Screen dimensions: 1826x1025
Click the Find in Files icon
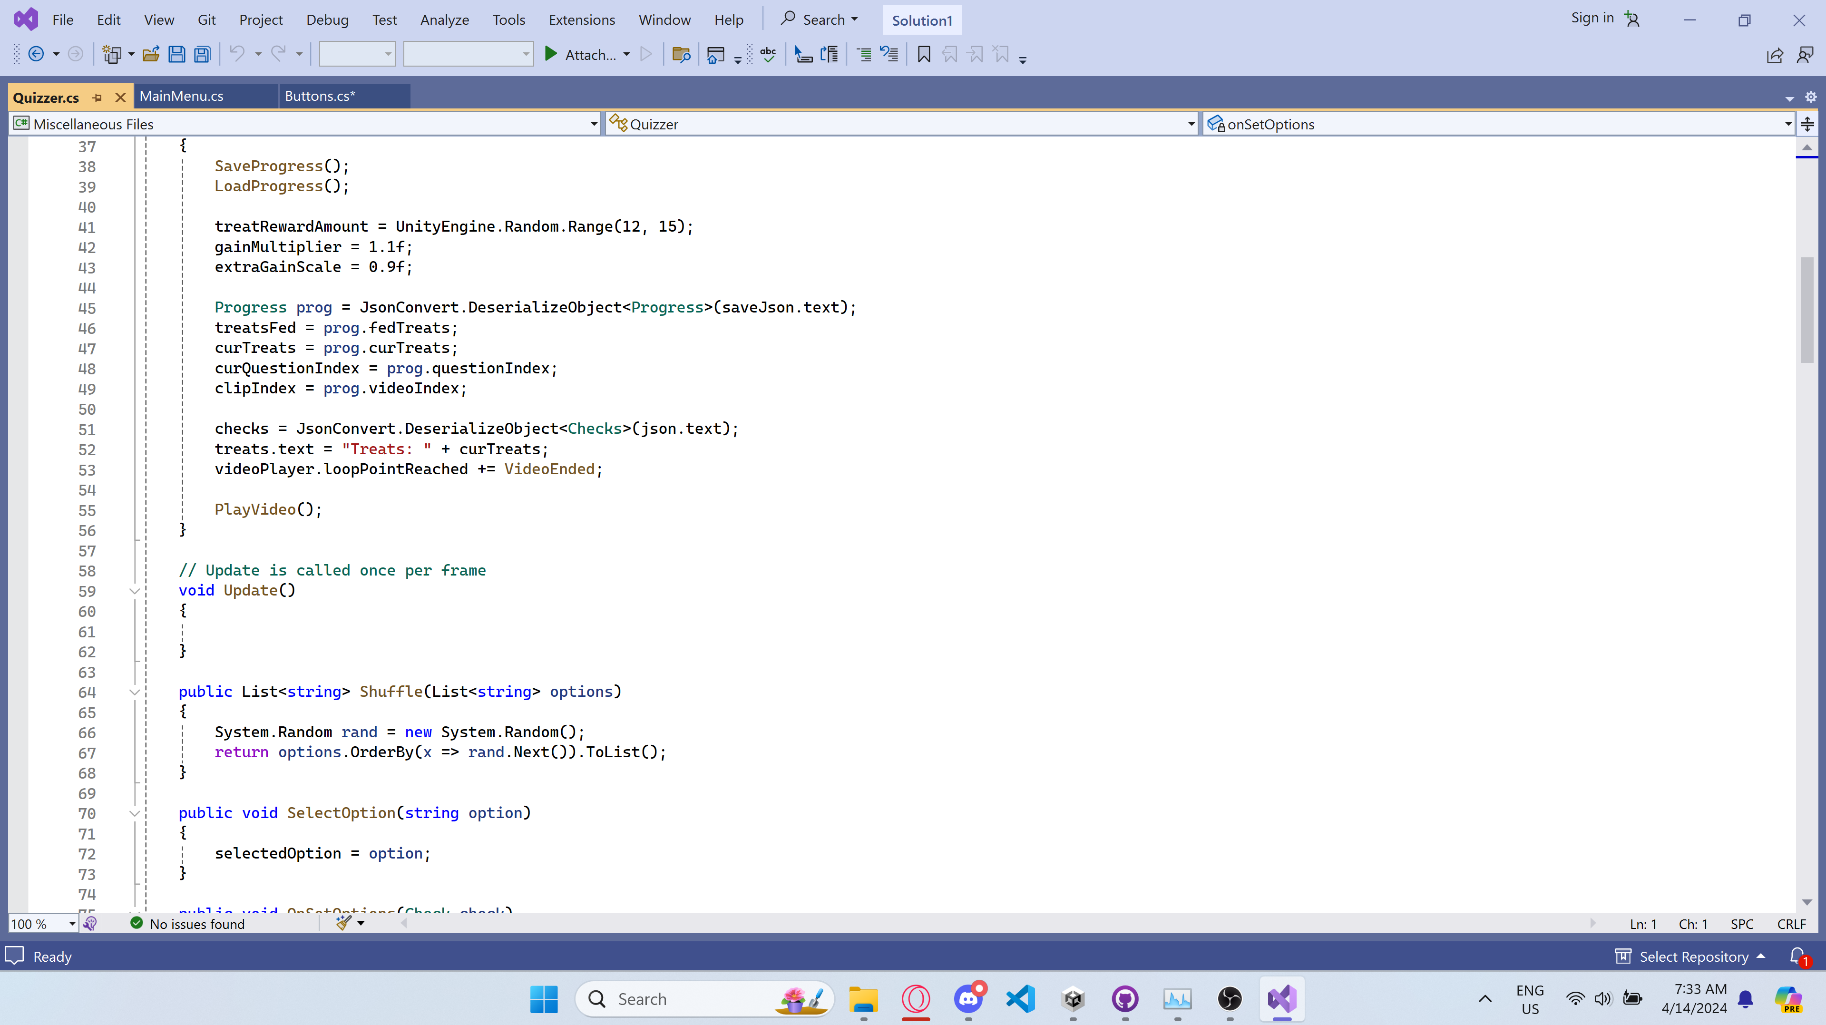[681, 55]
